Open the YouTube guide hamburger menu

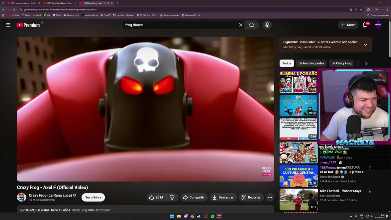(x=8, y=25)
